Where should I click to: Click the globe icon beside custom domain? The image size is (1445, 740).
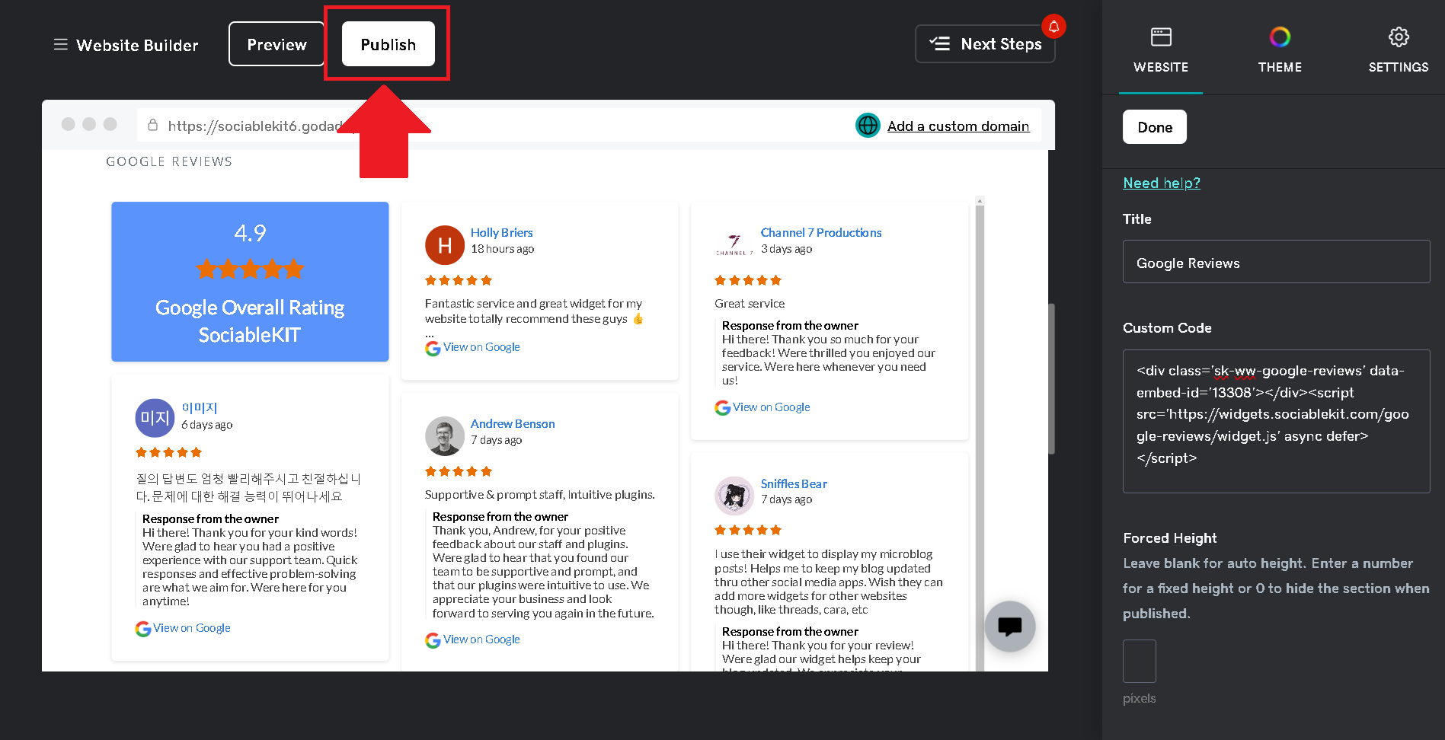point(868,126)
